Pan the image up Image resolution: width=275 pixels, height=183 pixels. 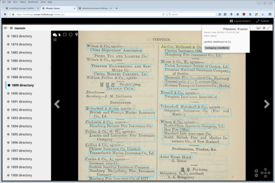pos(265,169)
